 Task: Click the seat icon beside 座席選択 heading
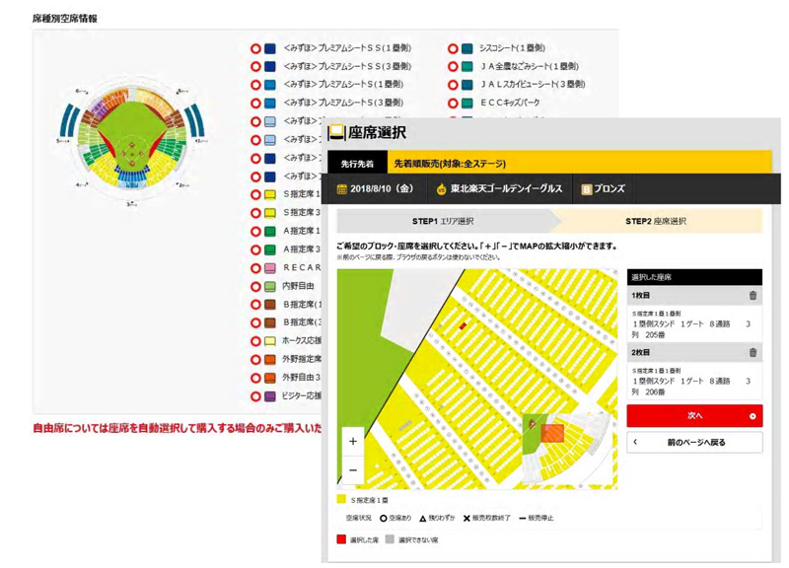(x=336, y=133)
